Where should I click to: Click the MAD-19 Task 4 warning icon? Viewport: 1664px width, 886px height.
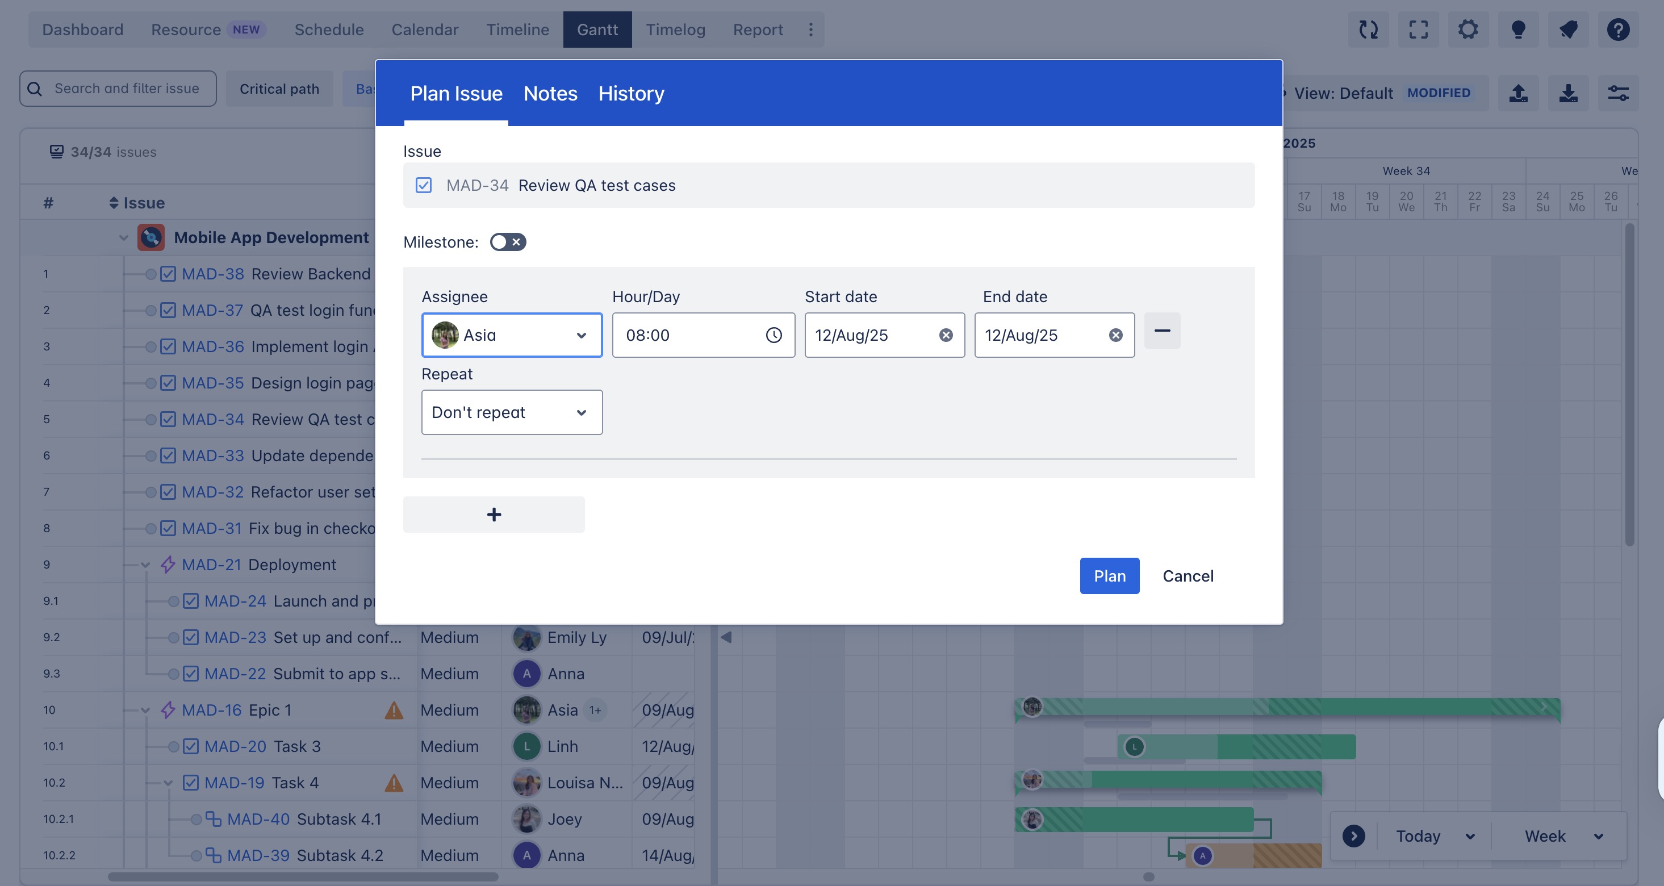(394, 783)
